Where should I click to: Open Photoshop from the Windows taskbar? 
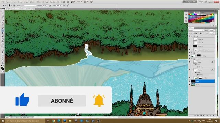pos(65,121)
